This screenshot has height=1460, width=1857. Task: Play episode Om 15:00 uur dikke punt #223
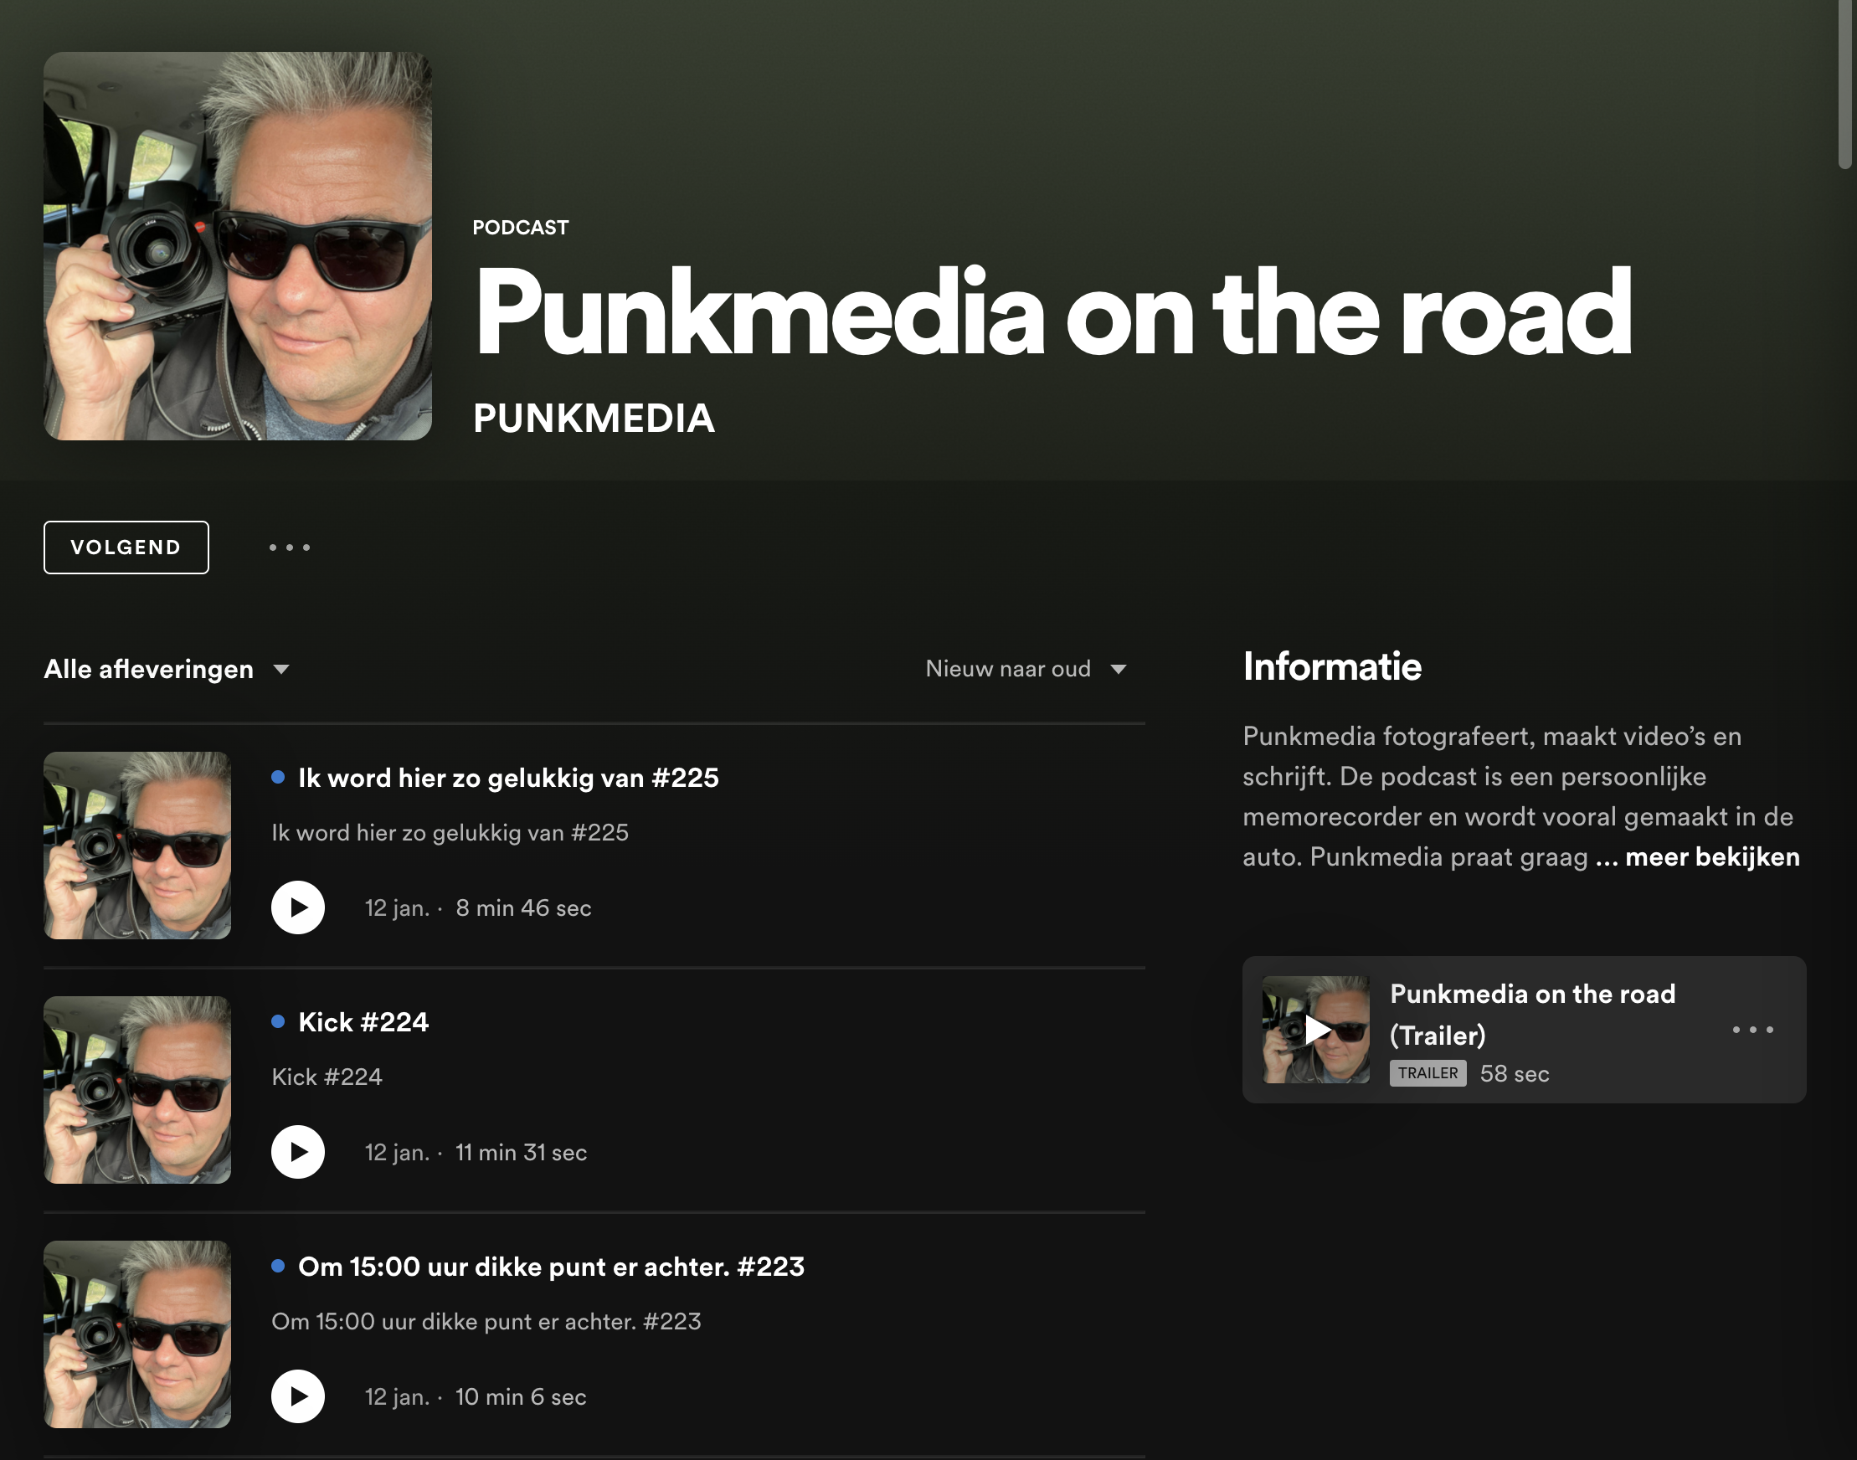point(297,1396)
